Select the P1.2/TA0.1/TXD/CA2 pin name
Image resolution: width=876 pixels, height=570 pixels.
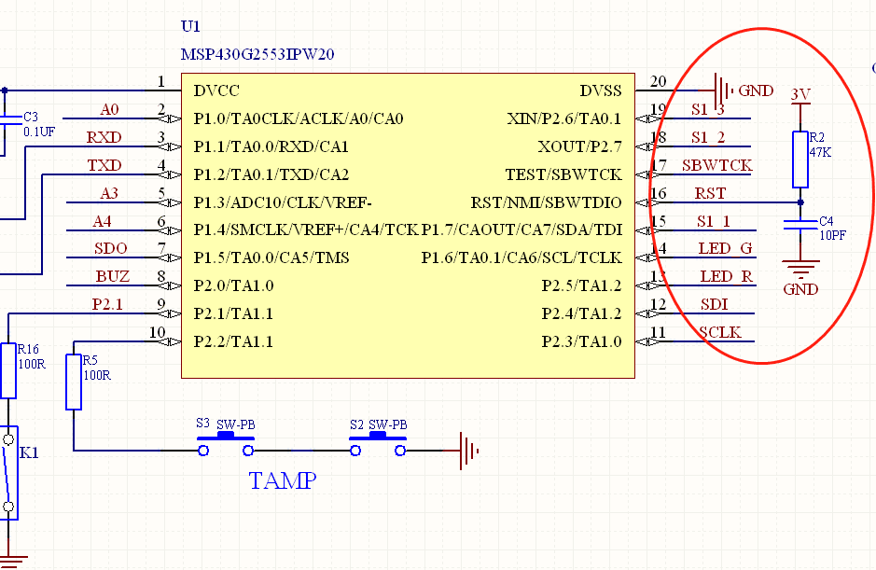click(x=271, y=174)
